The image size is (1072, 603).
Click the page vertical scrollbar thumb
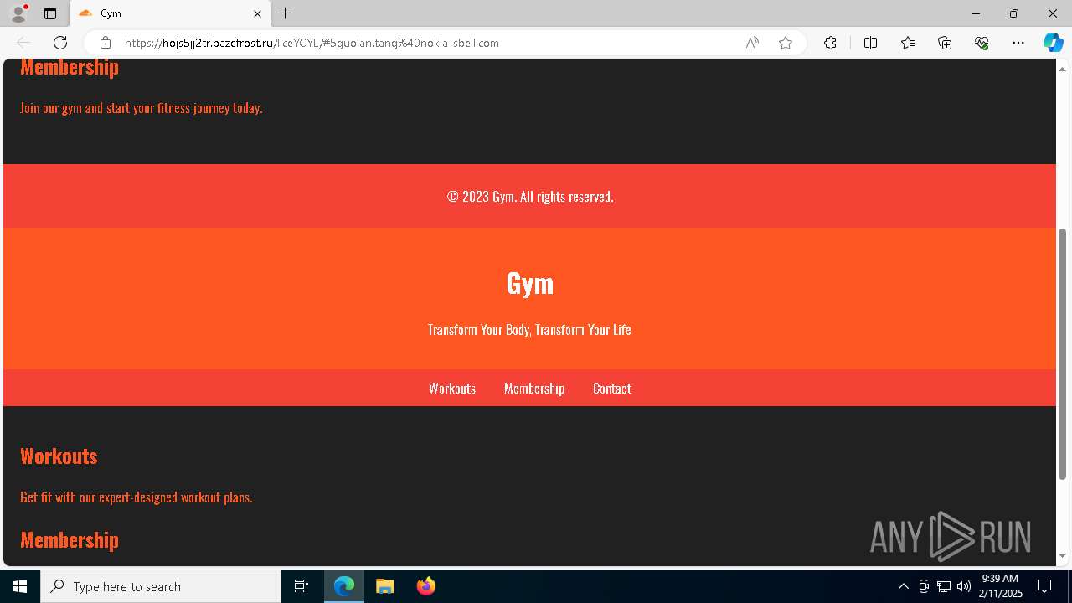pyautogui.click(x=1062, y=353)
